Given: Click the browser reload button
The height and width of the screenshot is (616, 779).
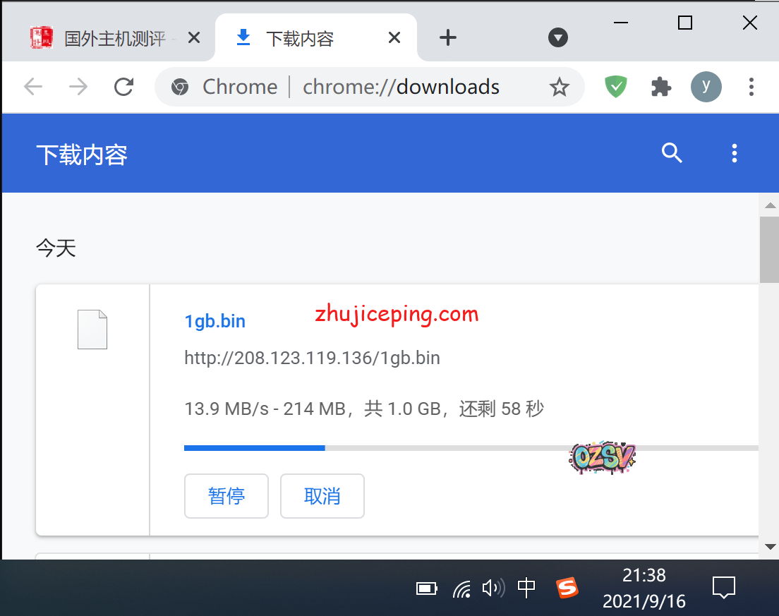Looking at the screenshot, I should click(124, 87).
